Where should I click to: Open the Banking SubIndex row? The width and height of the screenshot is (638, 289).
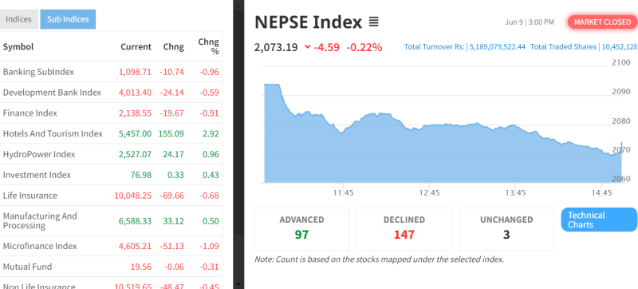[x=111, y=72]
